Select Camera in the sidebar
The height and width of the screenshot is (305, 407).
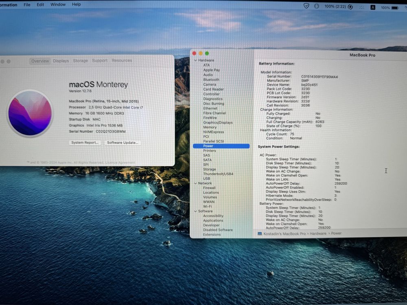coord(210,85)
